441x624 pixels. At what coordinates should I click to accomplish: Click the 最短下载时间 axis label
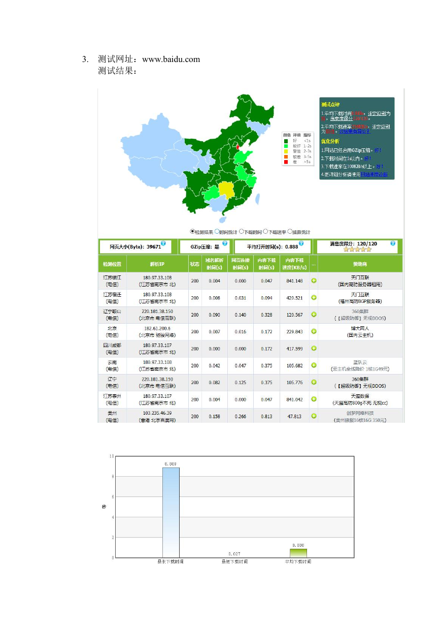[x=234, y=561]
